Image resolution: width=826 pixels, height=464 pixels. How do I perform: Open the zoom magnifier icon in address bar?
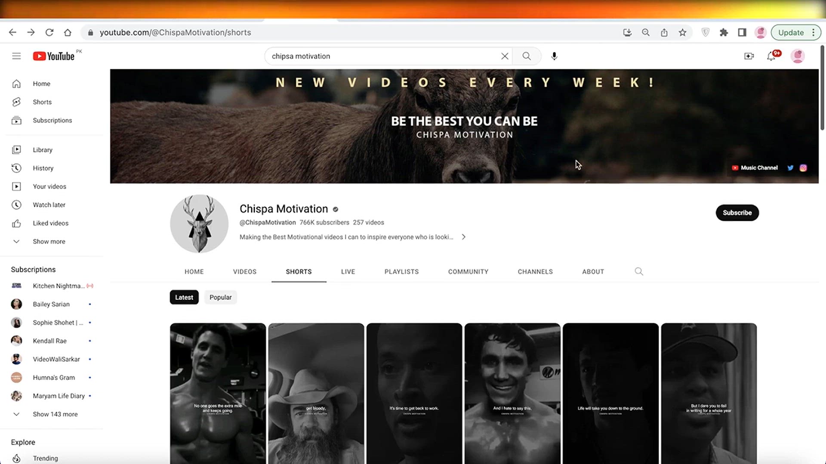tap(646, 32)
